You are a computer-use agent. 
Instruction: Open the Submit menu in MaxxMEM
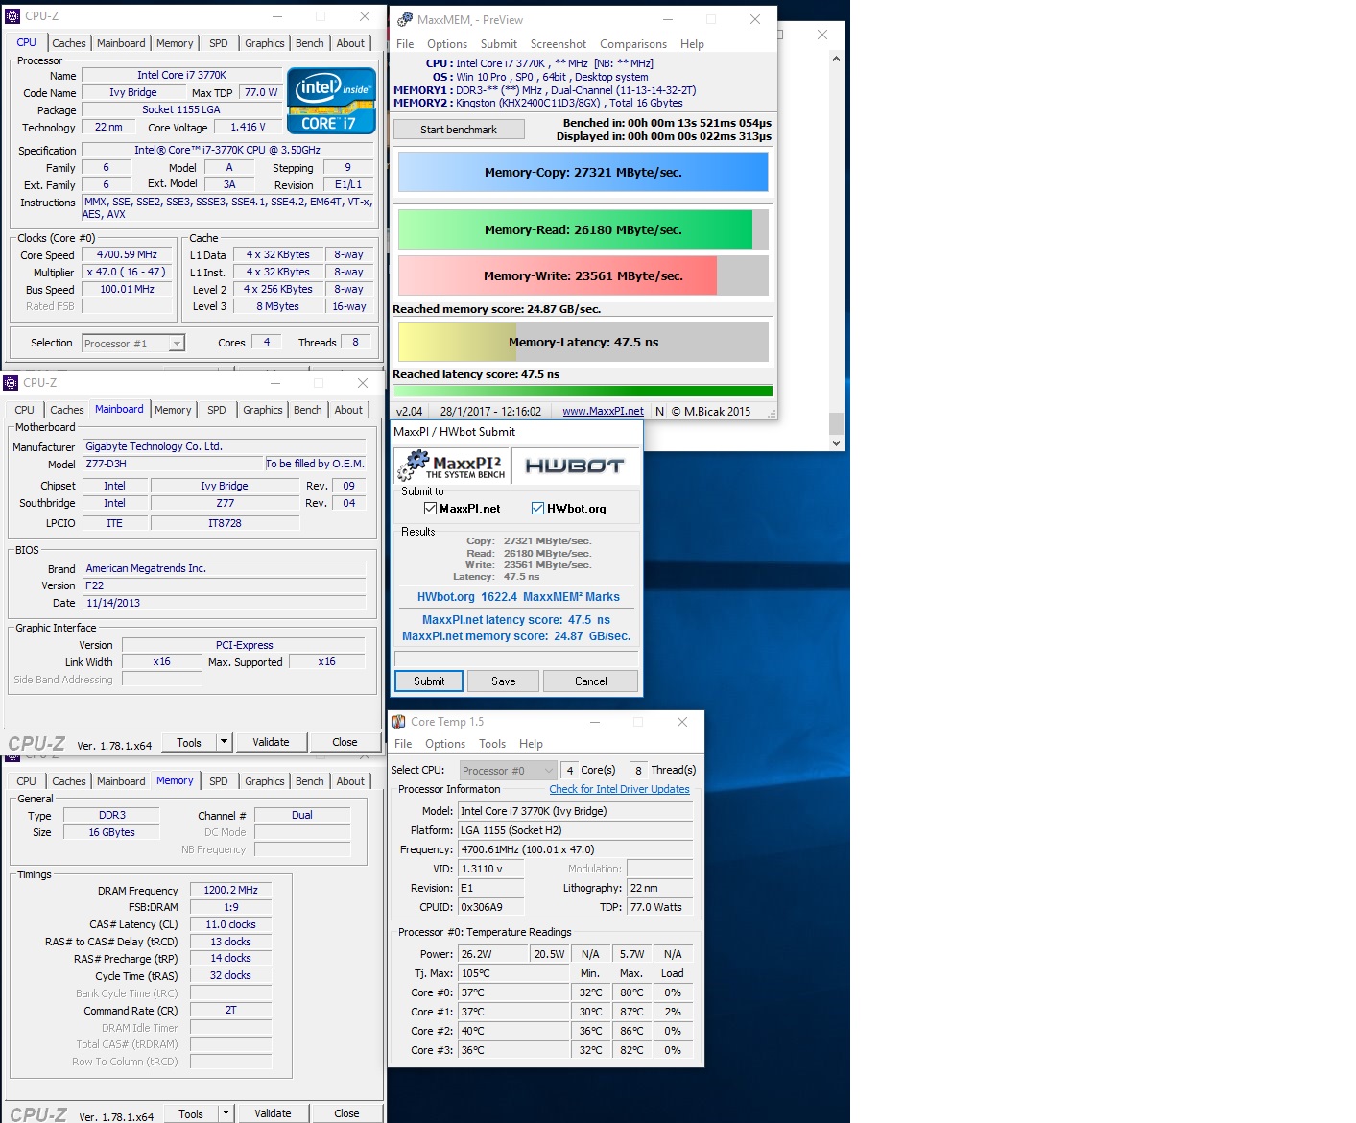coord(499,44)
